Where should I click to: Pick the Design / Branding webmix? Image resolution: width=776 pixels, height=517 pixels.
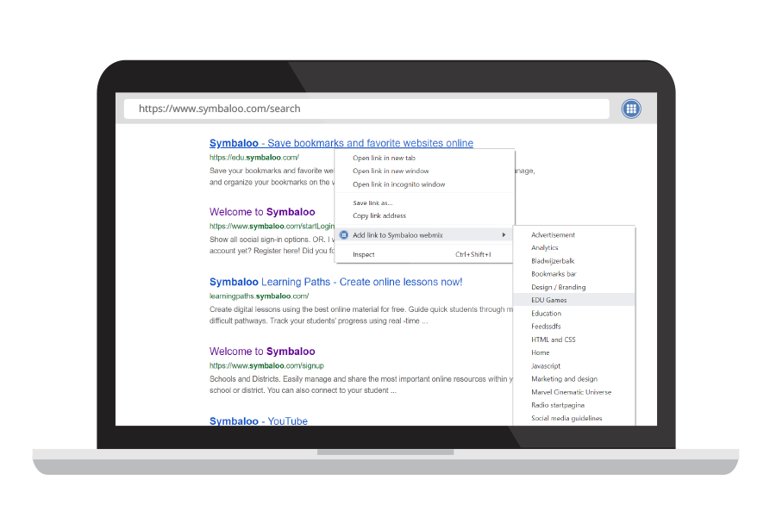coord(558,287)
